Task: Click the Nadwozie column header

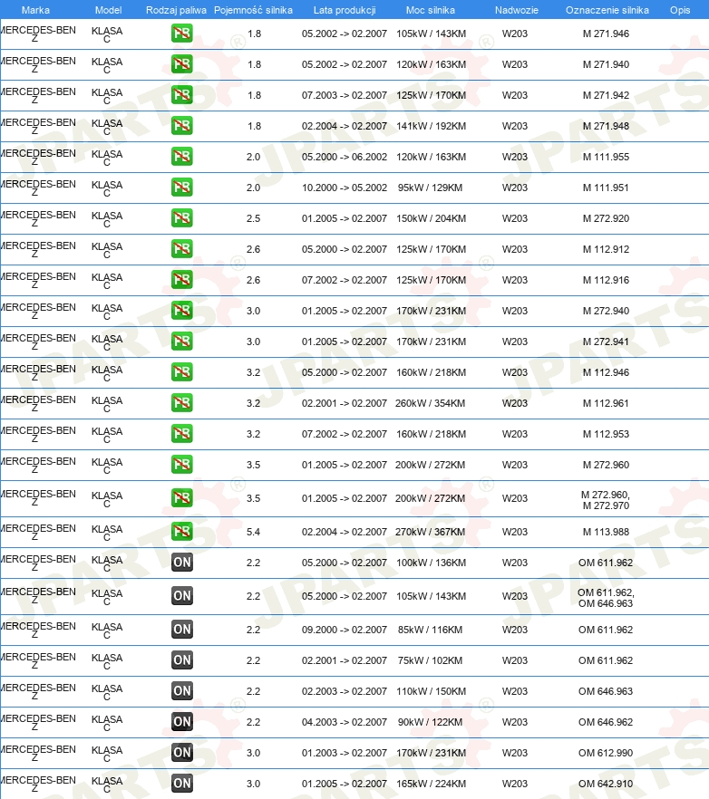Action: point(516,10)
